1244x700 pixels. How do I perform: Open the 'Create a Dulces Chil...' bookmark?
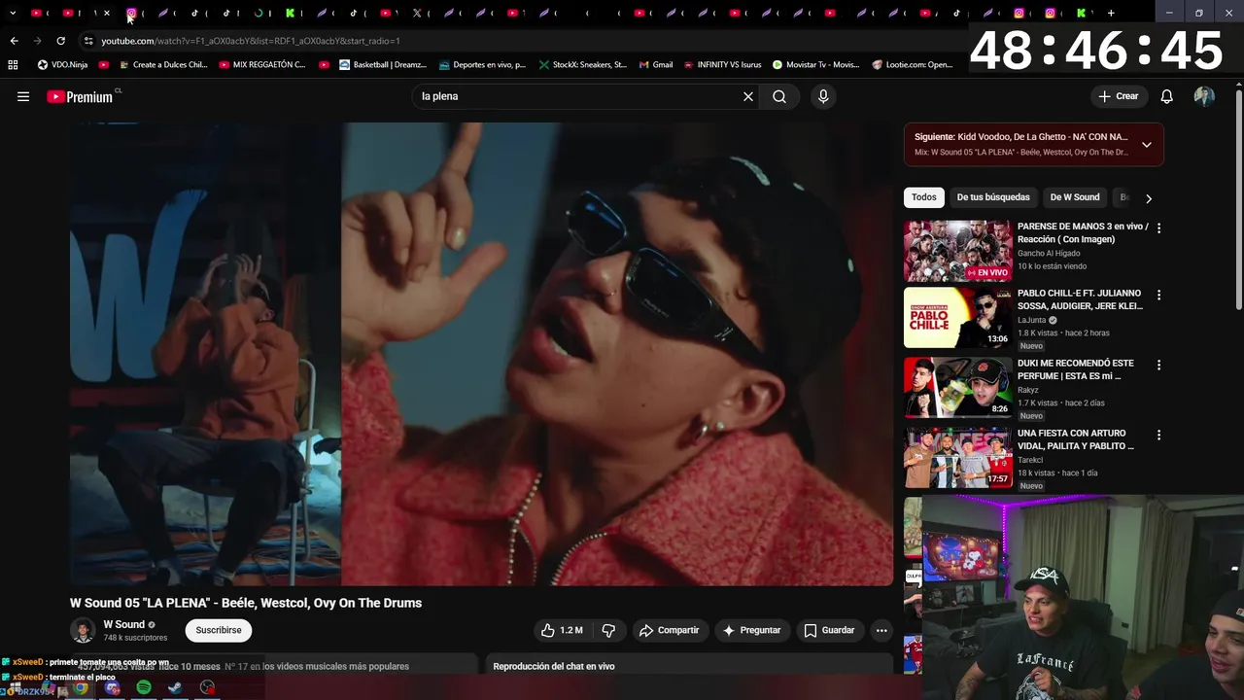click(x=163, y=64)
